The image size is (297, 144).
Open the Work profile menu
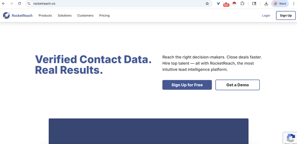click(280, 4)
